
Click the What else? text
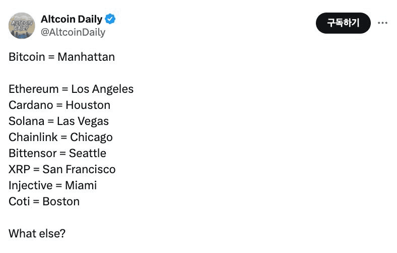pos(37,233)
